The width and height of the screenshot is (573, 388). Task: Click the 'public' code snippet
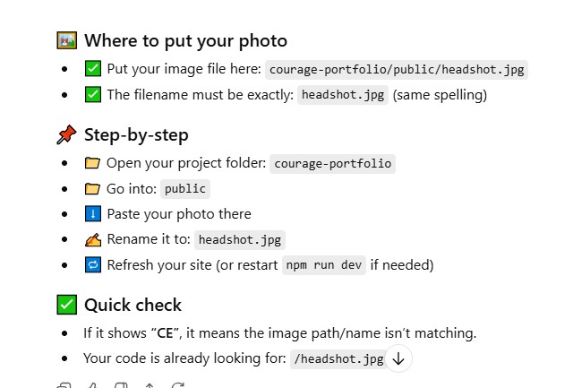(x=186, y=188)
